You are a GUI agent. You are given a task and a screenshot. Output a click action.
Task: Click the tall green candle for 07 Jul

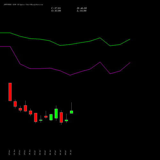point(56,114)
